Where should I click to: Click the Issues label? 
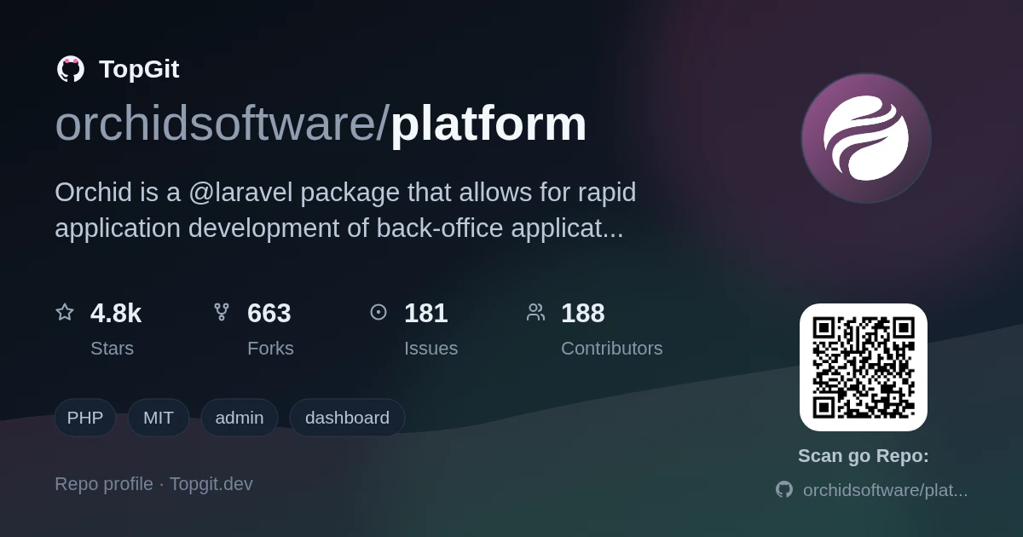431,348
